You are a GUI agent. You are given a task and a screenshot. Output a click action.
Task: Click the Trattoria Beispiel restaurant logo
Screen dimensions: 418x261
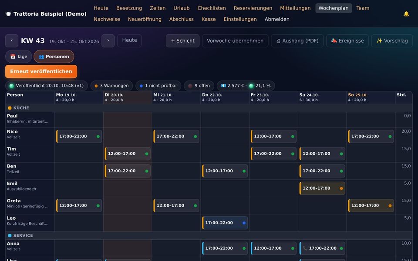coord(9,14)
